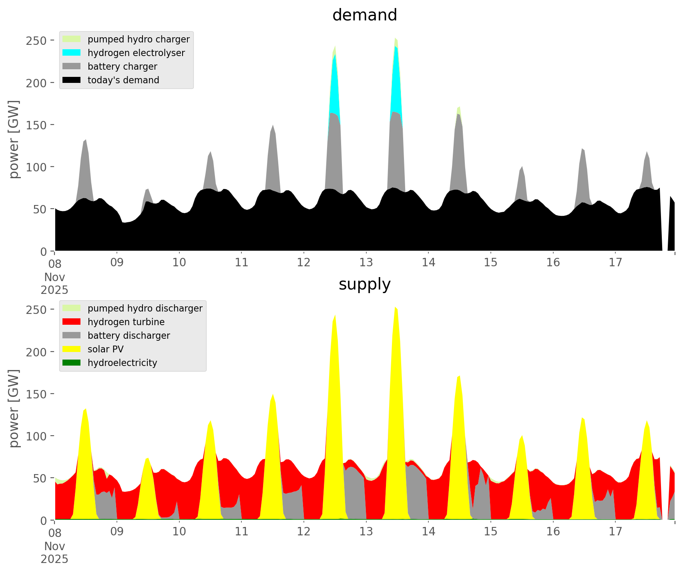
Task: Select the yellow solar PV legend swatch
Action: pos(72,349)
